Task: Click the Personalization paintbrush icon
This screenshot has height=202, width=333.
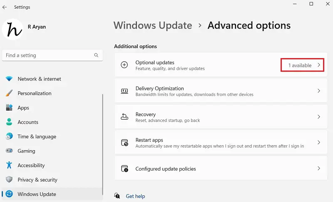Action: coord(9,93)
